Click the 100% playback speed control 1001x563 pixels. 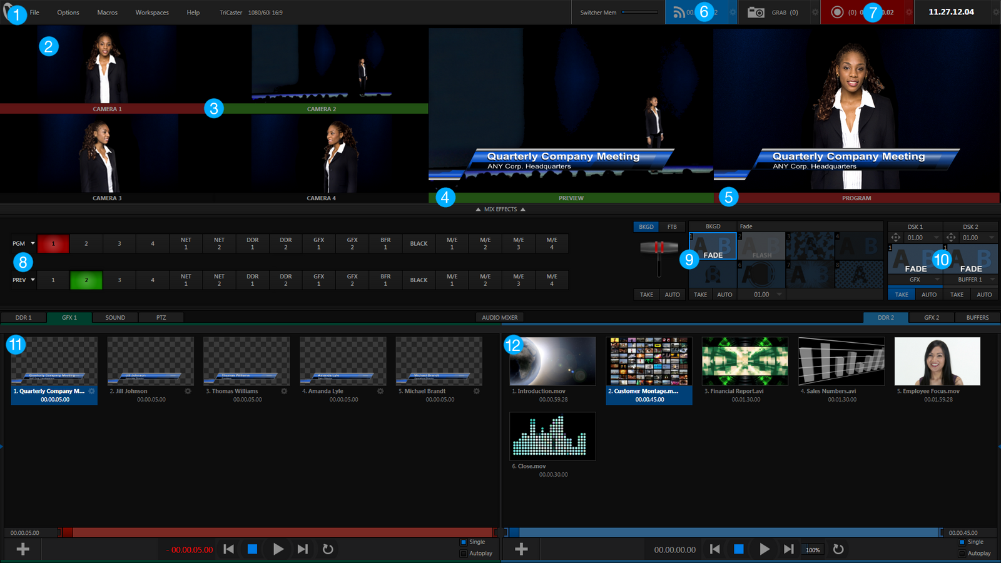click(812, 550)
